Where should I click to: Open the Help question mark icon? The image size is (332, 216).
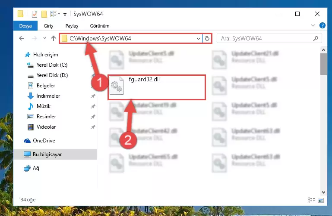pos(322,25)
